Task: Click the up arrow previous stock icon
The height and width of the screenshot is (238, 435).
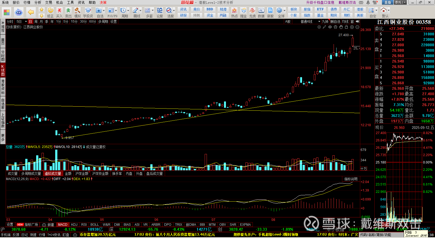Action: click(x=42, y=10)
